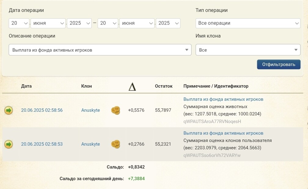Click gold coins icon in 02:58:53 row
Screen dimensions: 308x189
(116, 144)
